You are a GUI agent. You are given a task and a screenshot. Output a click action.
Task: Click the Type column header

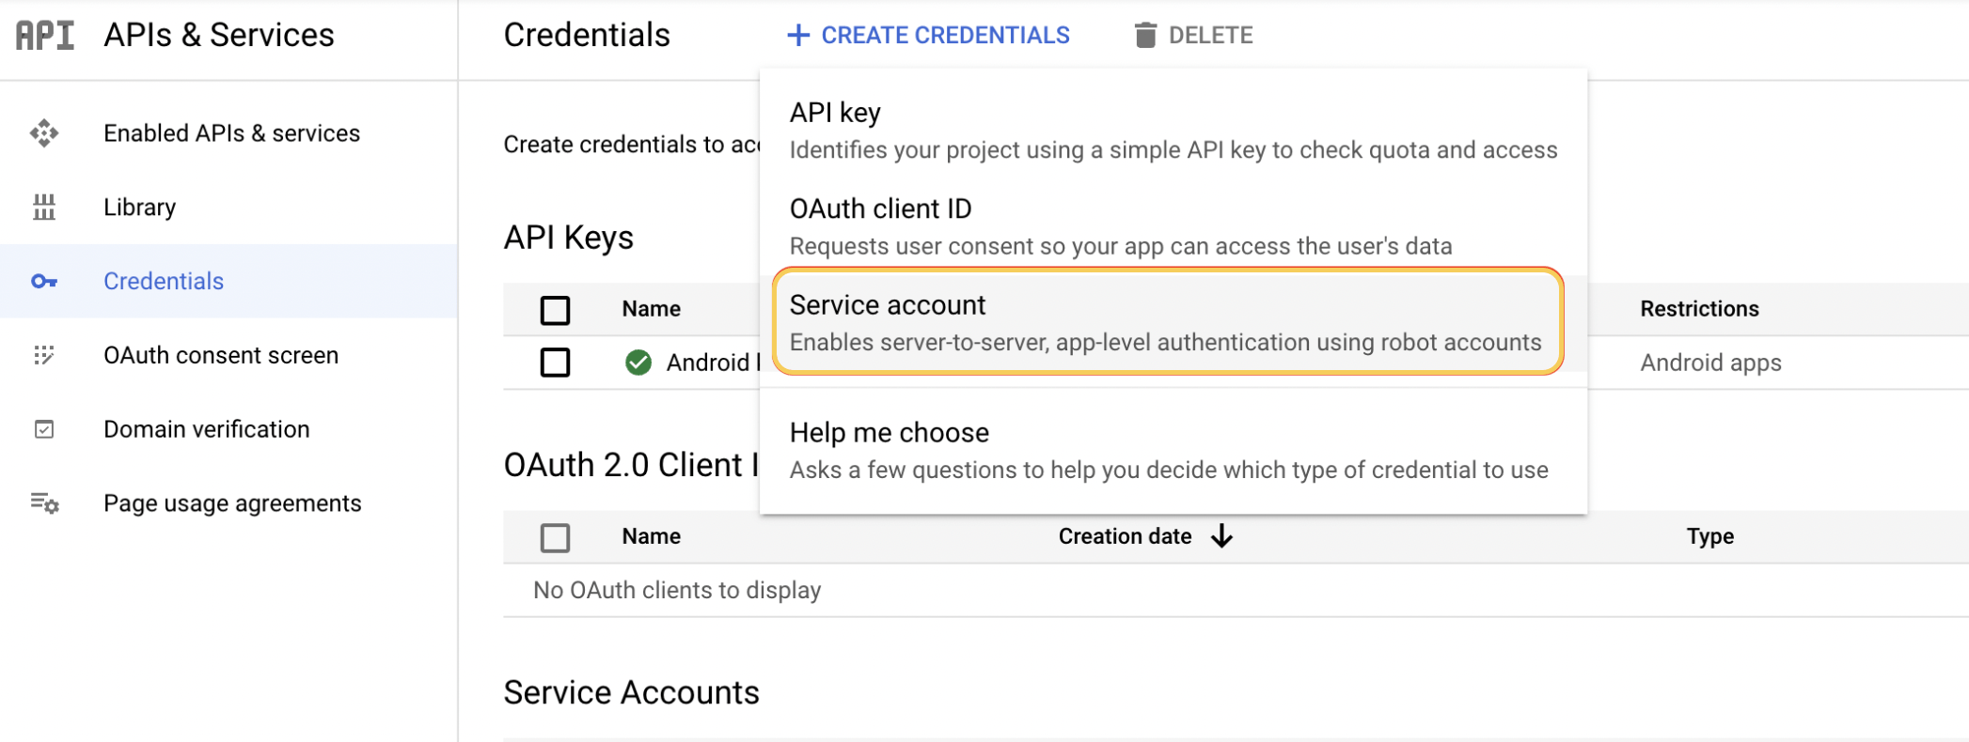coord(1709,536)
